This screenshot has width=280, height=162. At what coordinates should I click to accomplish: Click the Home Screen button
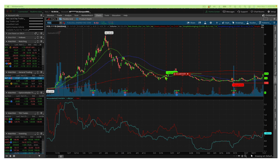point(212,12)
